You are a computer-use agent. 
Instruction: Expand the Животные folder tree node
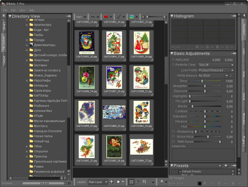pos(27,60)
